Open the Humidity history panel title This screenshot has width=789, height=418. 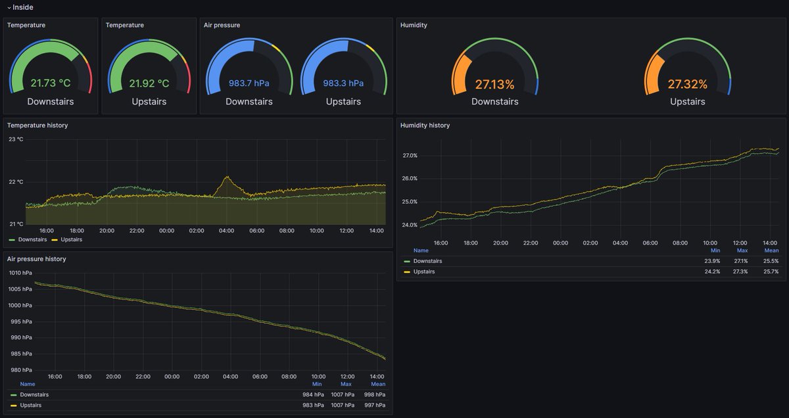click(425, 125)
